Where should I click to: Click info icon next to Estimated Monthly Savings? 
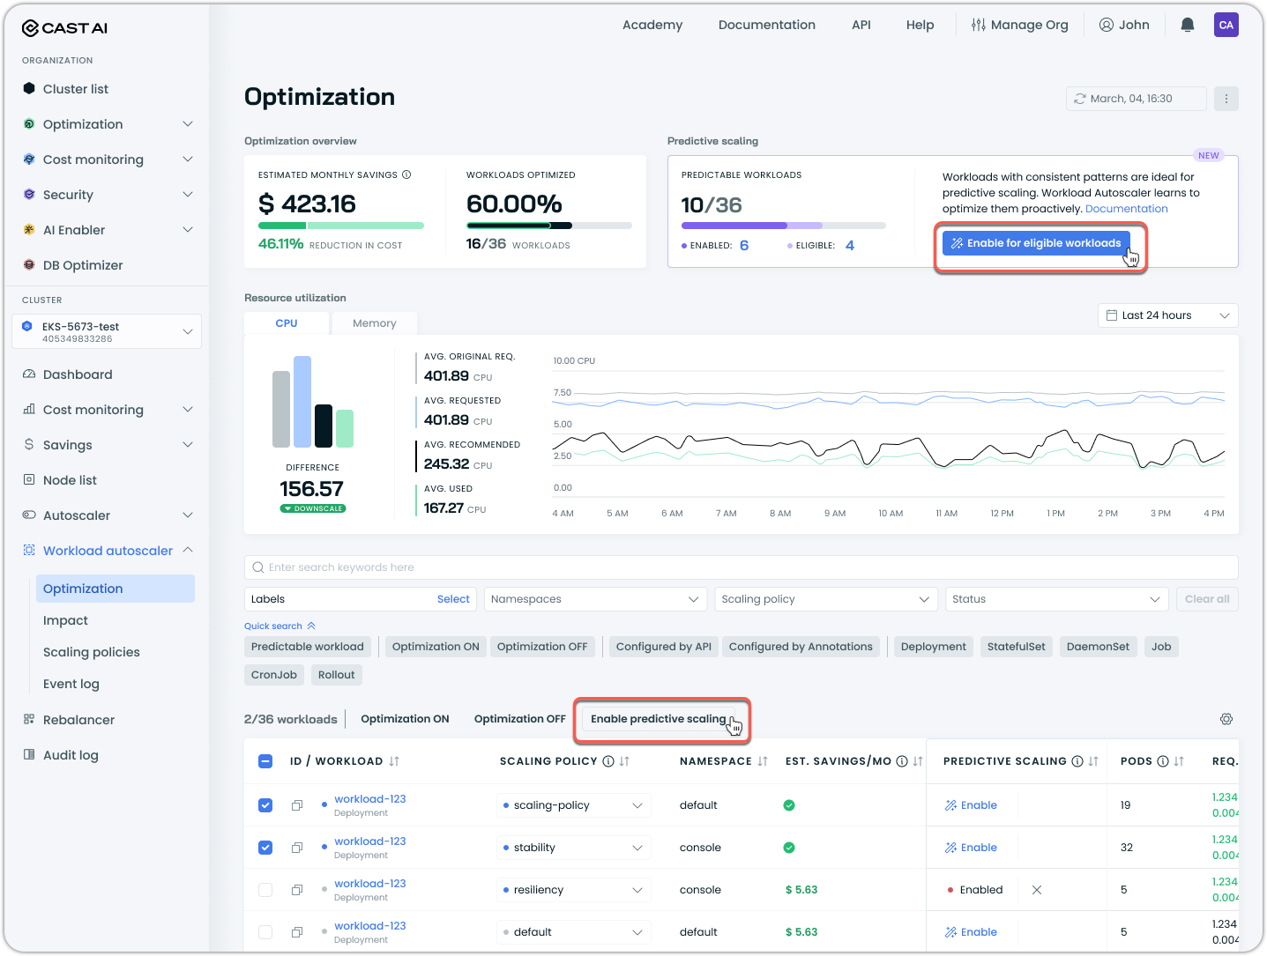406,174
